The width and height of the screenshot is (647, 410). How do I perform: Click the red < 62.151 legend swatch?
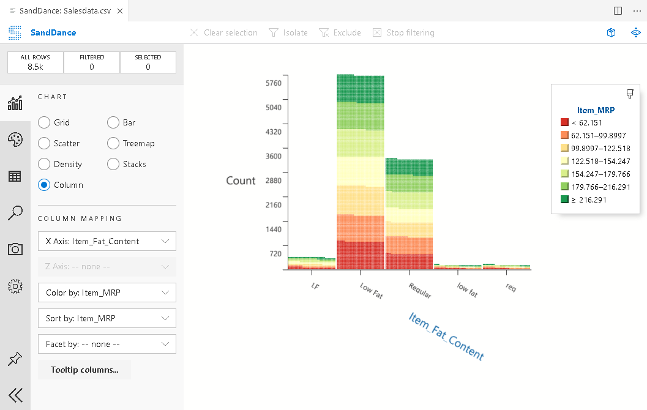(565, 123)
